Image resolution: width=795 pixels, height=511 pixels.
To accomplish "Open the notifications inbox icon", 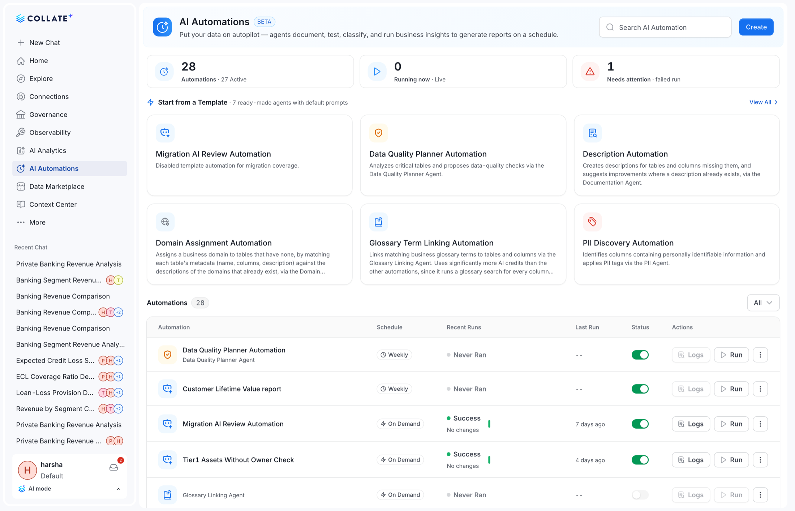I will click(114, 468).
